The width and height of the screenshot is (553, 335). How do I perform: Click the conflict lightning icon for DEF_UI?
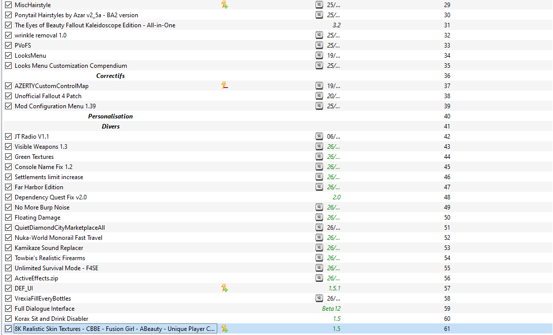click(224, 288)
